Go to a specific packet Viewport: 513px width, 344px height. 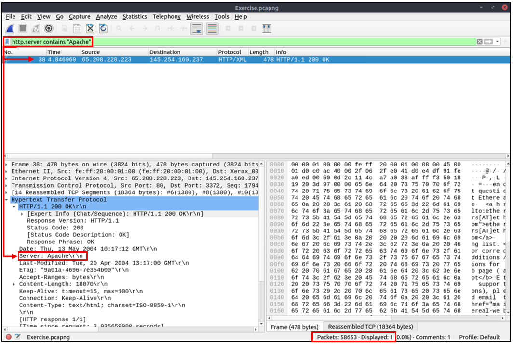pos(158,29)
